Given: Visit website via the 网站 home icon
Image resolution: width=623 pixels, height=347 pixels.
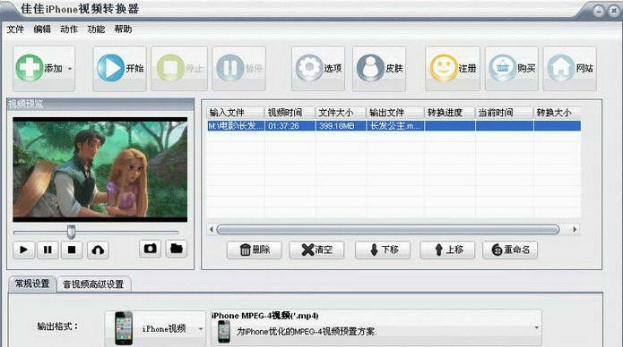Looking at the screenshot, I should [560, 68].
